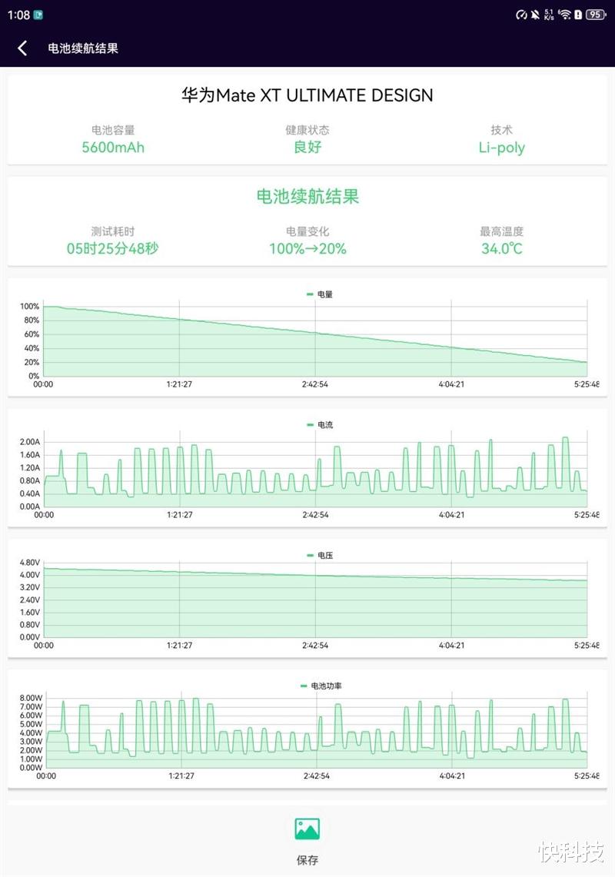This screenshot has height=877, width=615.
Task: Tap the voltage (V) chart area
Action: [316, 600]
